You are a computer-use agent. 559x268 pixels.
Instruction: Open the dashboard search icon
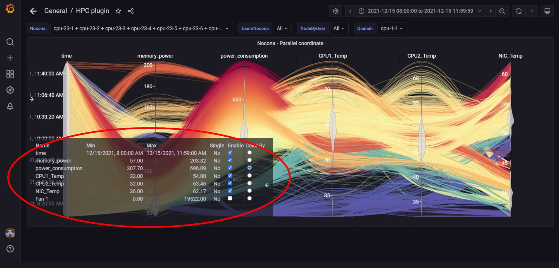pos(10,42)
